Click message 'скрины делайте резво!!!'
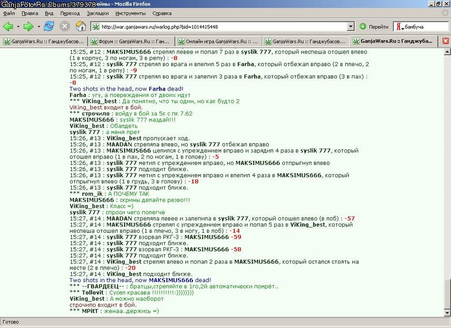This screenshot has width=451, height=328. coord(155,200)
